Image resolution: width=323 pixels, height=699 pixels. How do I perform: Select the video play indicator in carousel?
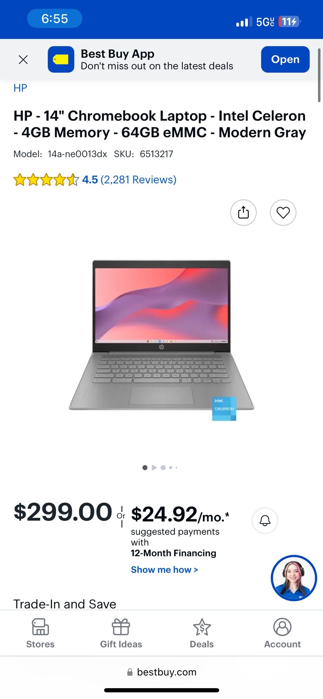coord(154,467)
